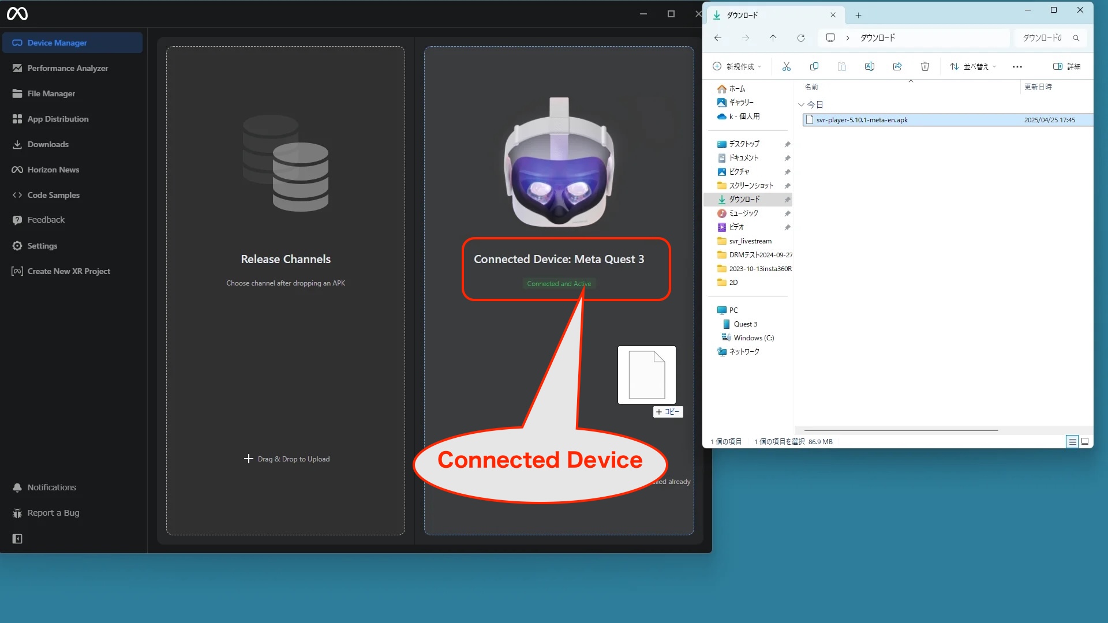
Task: Click Drag & Drop to Upload
Action: click(287, 459)
